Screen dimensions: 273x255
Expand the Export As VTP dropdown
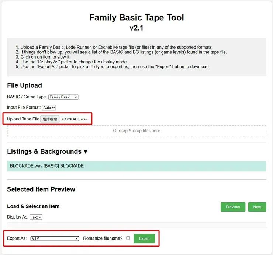tap(55, 238)
